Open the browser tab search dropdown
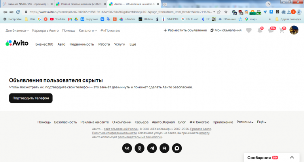The width and height of the screenshot is (304, 162). (268, 4)
